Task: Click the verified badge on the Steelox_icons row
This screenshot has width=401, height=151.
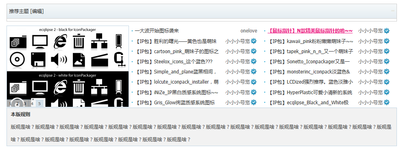Action: click(x=254, y=61)
